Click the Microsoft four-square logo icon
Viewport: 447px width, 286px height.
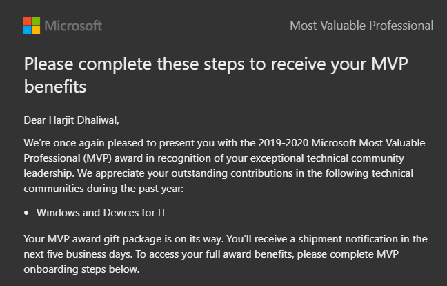pos(32,26)
